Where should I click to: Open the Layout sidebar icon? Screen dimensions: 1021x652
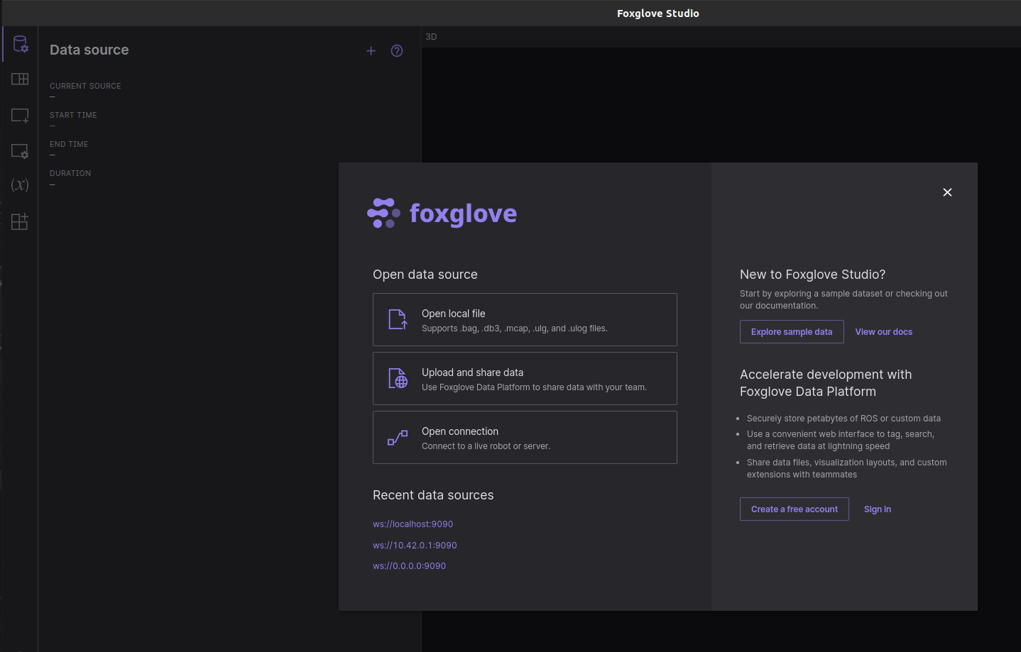[20, 79]
